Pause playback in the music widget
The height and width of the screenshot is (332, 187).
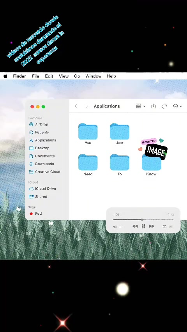(143, 226)
